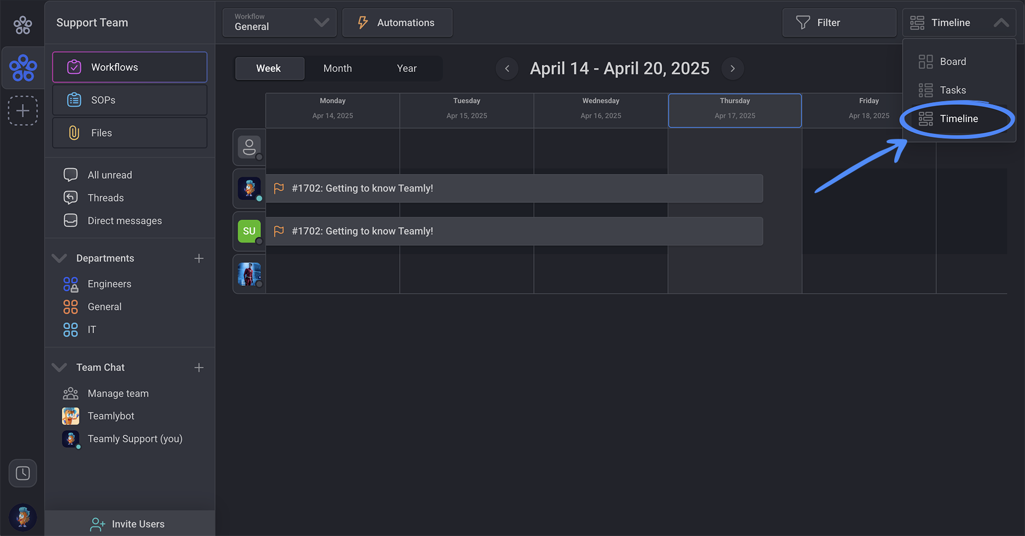This screenshot has width=1025, height=536.
Task: Add a new workspace with the plus
Action: (x=23, y=111)
